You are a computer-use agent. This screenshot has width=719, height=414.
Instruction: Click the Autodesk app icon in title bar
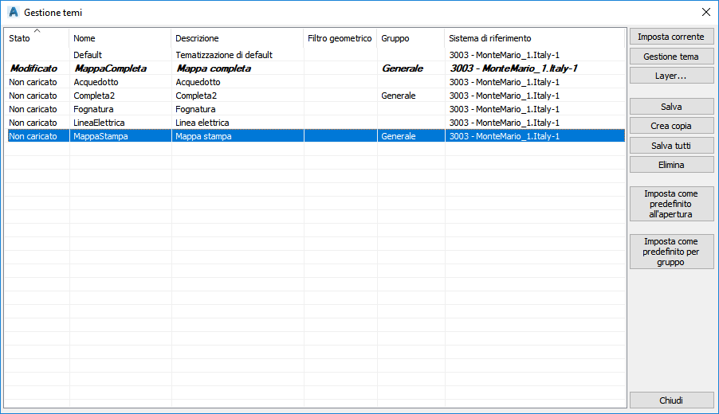(x=13, y=13)
